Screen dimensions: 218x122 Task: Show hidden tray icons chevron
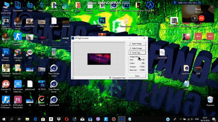[181, 119]
